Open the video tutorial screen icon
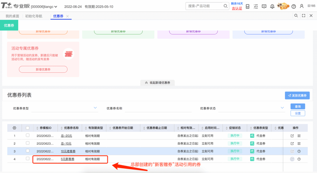 click(x=264, y=7)
